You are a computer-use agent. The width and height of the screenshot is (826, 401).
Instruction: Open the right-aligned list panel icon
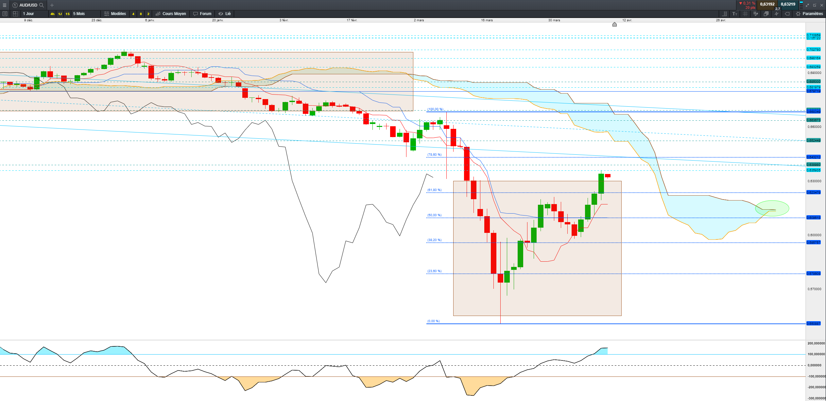click(x=725, y=14)
